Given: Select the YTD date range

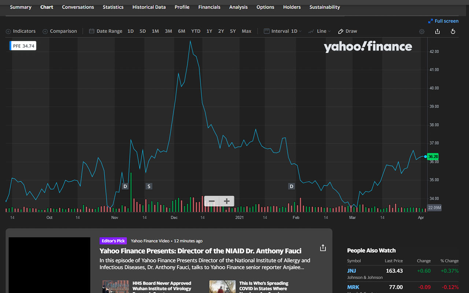Looking at the screenshot, I should point(196,31).
